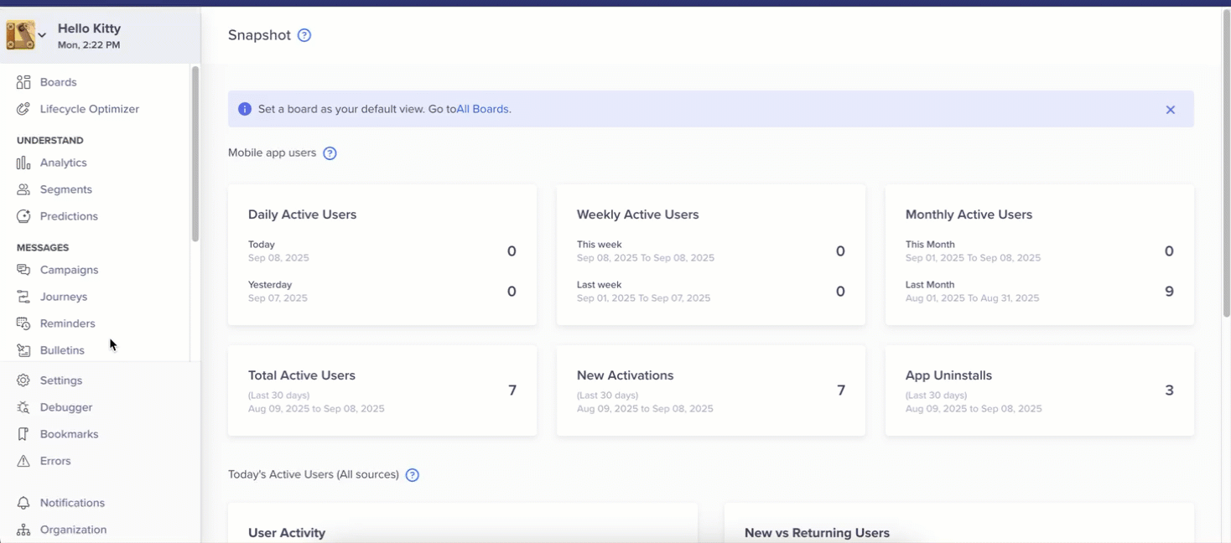Click the Bookmarks icon
1231x543 pixels.
coord(23,434)
